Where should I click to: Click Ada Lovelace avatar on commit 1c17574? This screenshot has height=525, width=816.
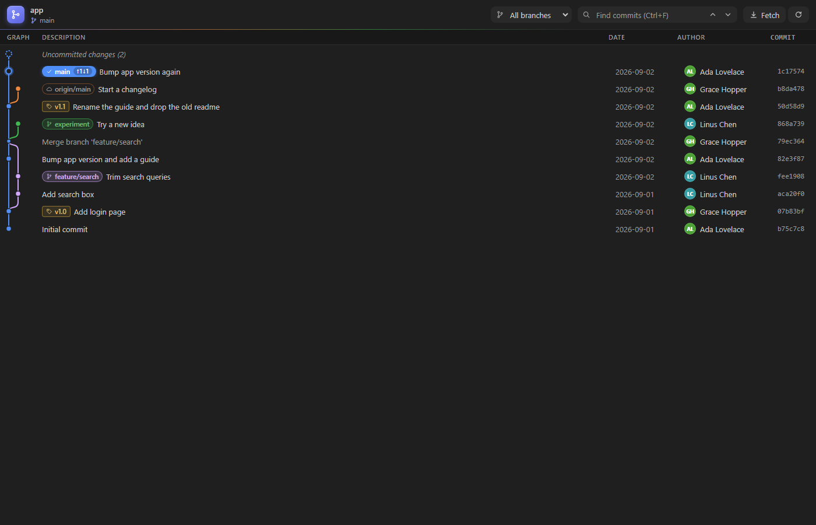coord(690,72)
